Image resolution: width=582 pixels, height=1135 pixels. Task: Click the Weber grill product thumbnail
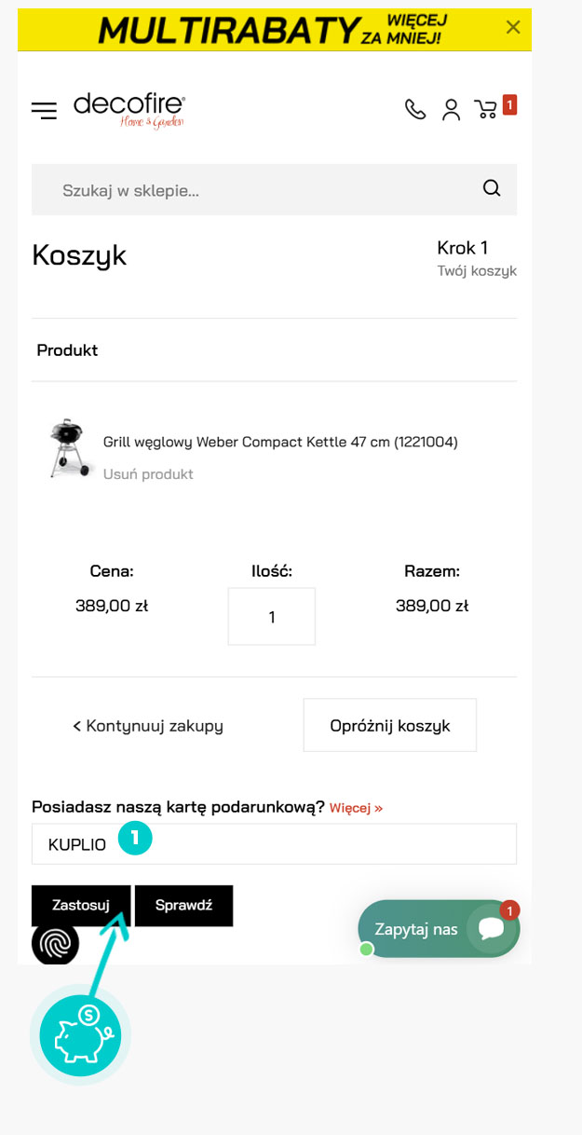coord(71,449)
